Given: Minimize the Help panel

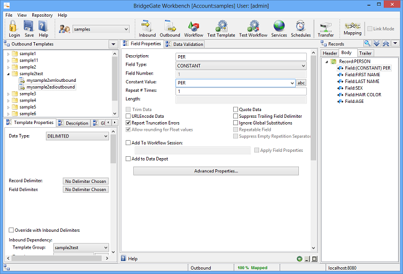Looking at the screenshot, I should click(x=307, y=259).
